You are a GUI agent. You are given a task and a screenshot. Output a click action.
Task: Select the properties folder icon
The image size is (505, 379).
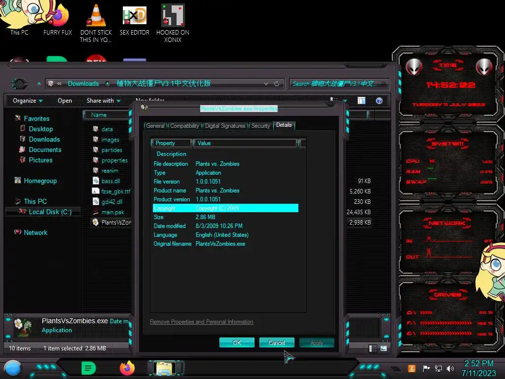pyautogui.click(x=96, y=160)
